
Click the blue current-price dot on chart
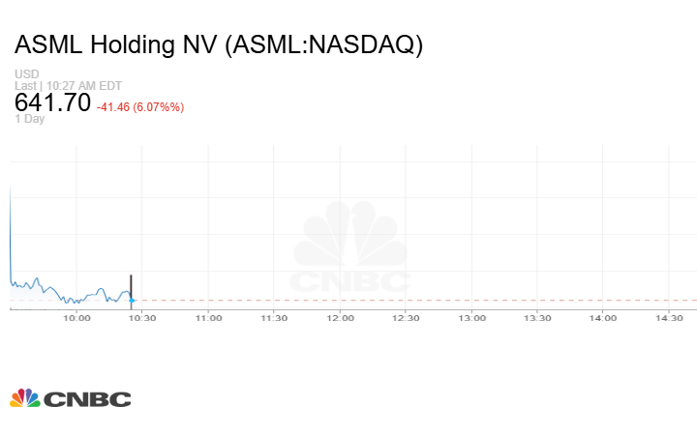(131, 301)
